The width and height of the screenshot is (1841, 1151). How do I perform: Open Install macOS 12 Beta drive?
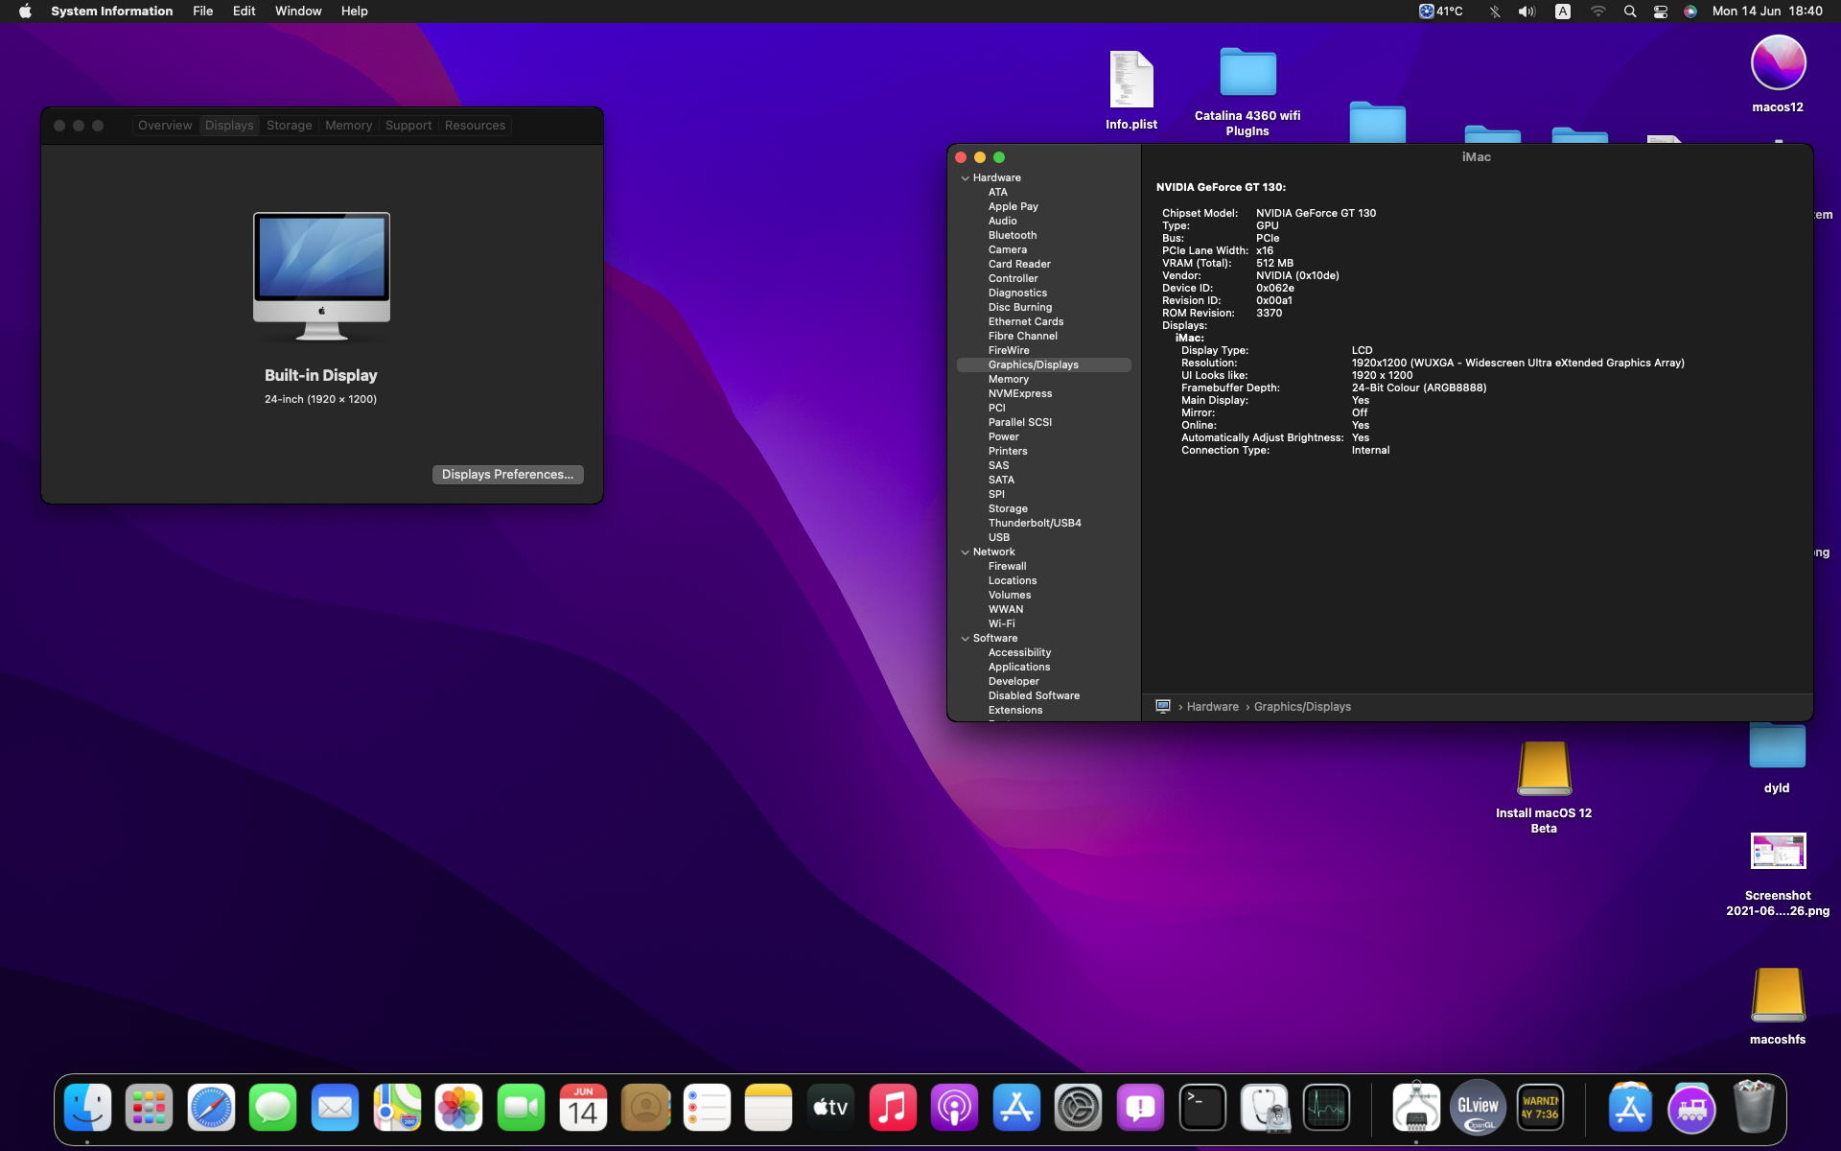pos(1543,770)
